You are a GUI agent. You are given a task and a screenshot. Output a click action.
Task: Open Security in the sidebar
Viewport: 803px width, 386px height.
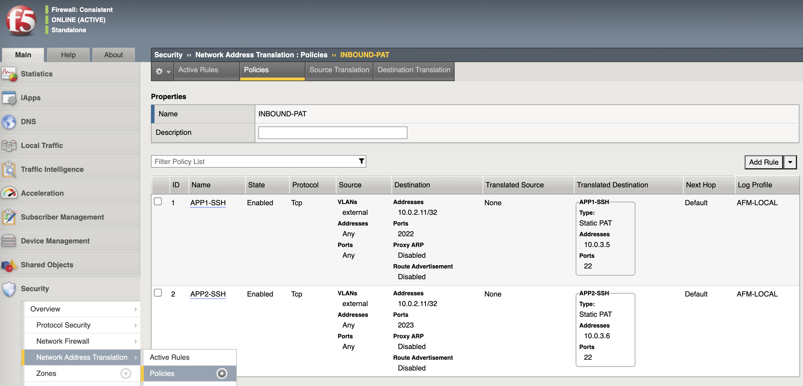(x=70, y=289)
